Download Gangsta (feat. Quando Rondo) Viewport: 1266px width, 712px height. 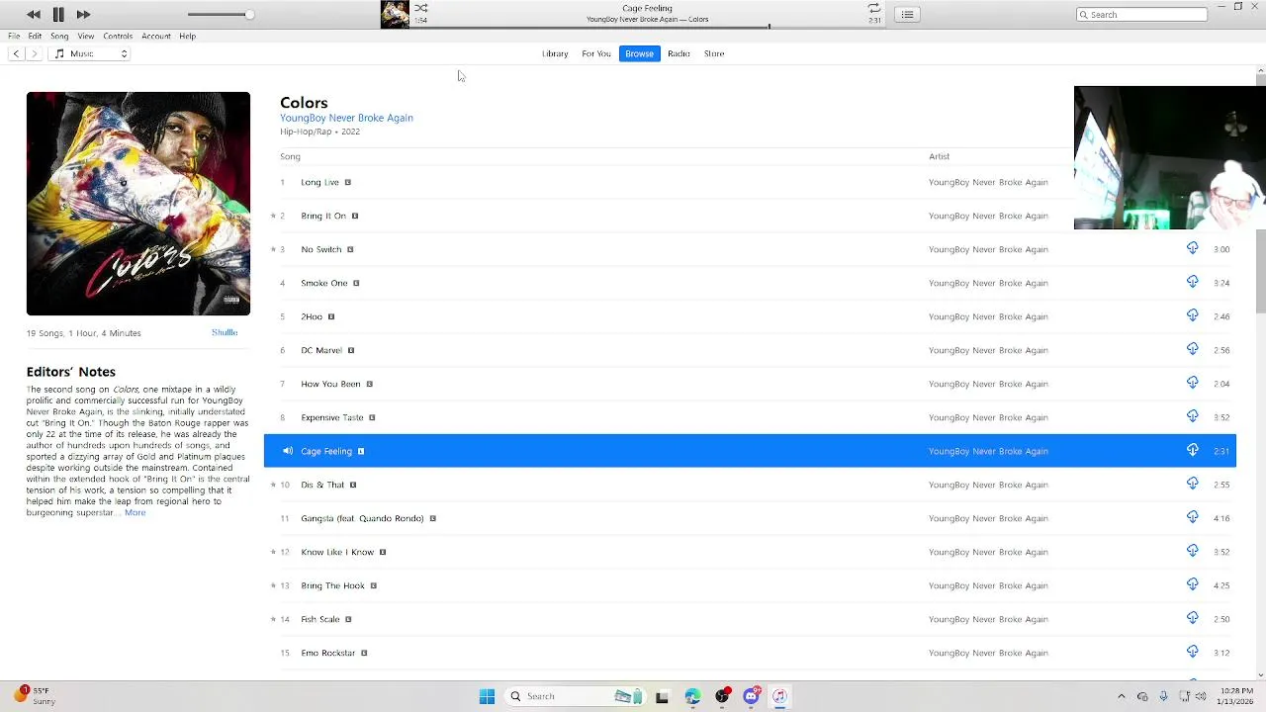point(1192,517)
